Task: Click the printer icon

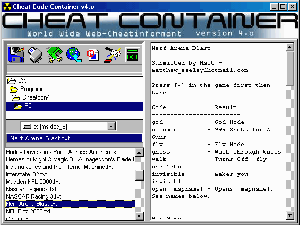Action: point(36,55)
